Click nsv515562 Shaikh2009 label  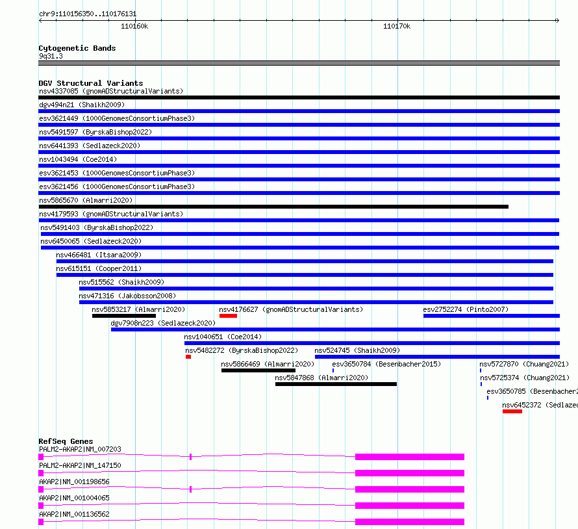tap(121, 282)
